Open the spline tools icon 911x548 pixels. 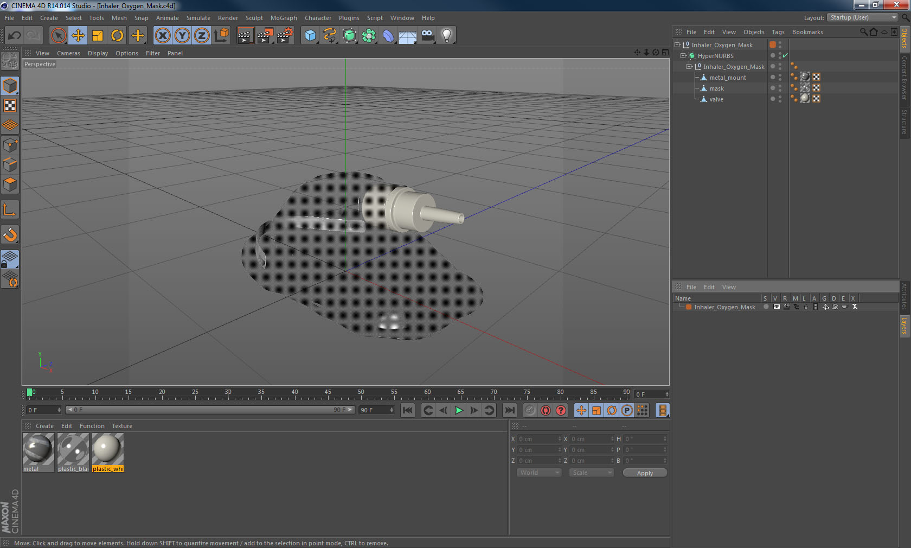330,36
